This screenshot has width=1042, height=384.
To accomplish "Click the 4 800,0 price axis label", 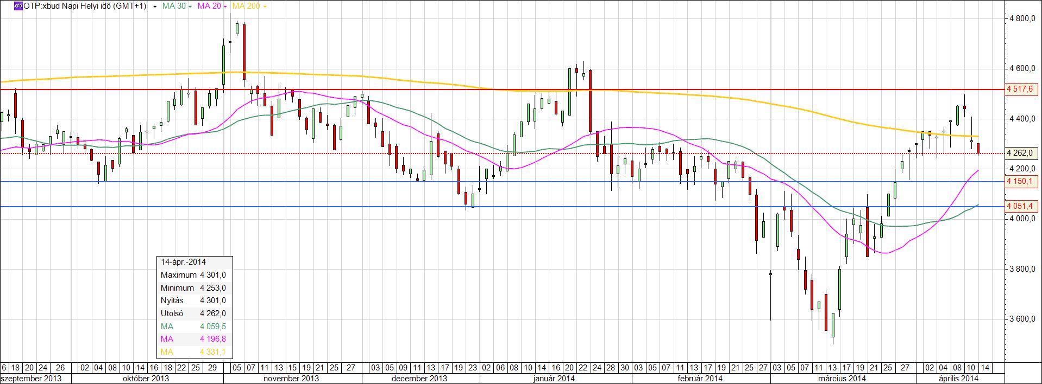I will [1022, 19].
